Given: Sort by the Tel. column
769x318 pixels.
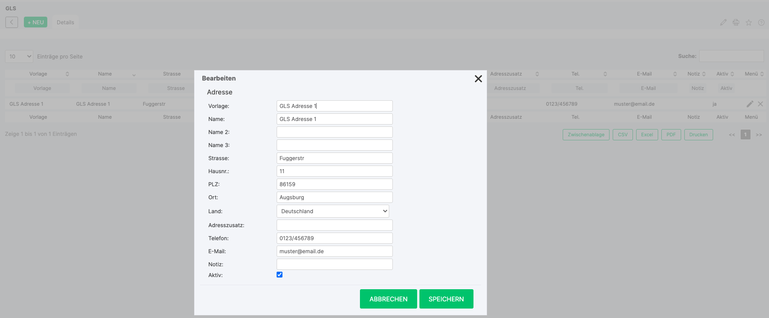Looking at the screenshot, I should 576,74.
